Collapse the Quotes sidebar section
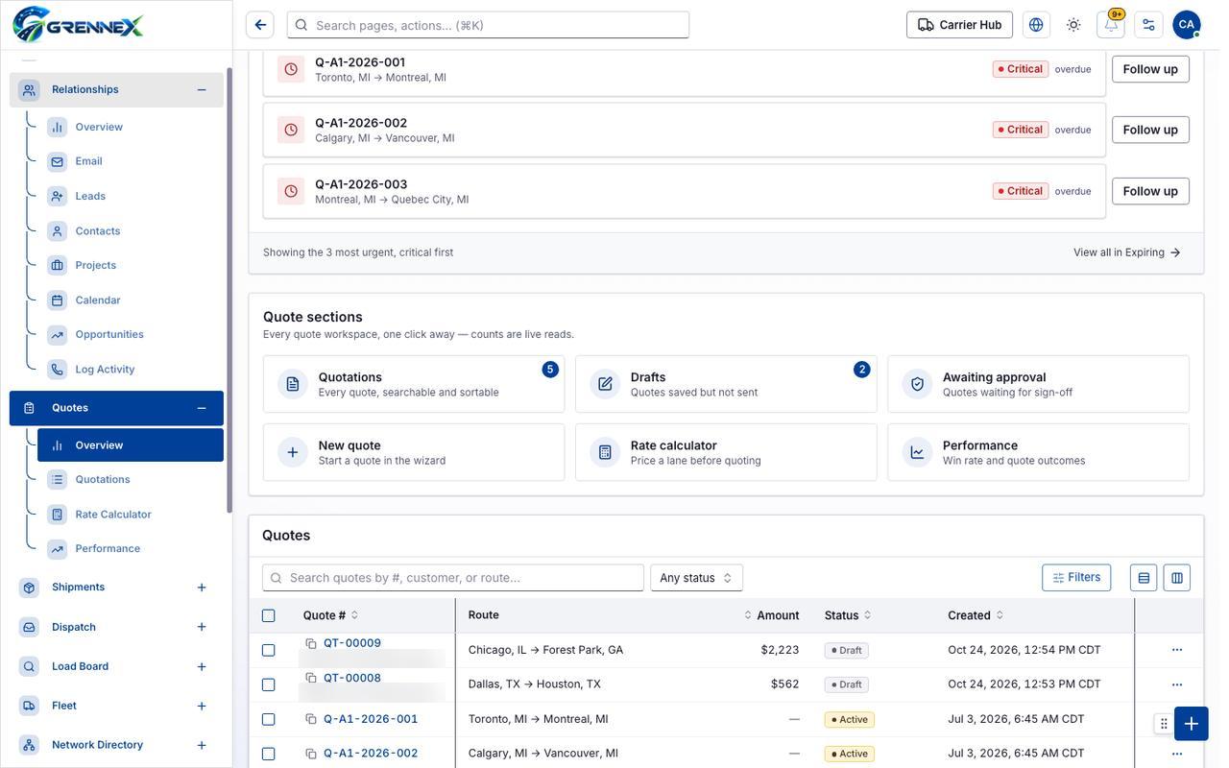Image resolution: width=1229 pixels, height=768 pixels. point(202,408)
